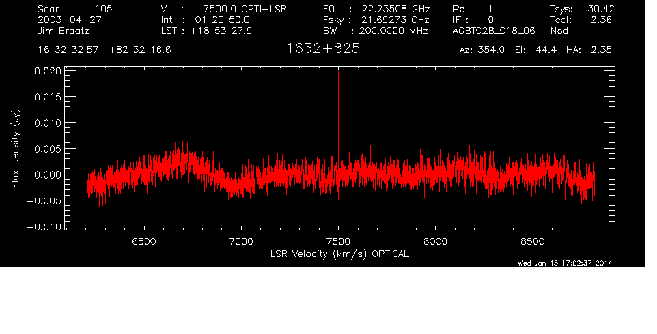Select coordinates 16 32 32.57
This screenshot has width=657, height=334.
click(68, 50)
